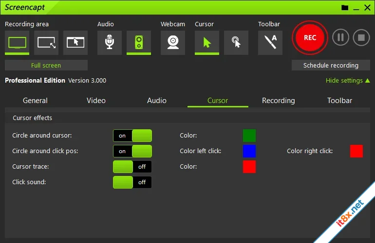Change red right click color swatch

[x=356, y=151]
